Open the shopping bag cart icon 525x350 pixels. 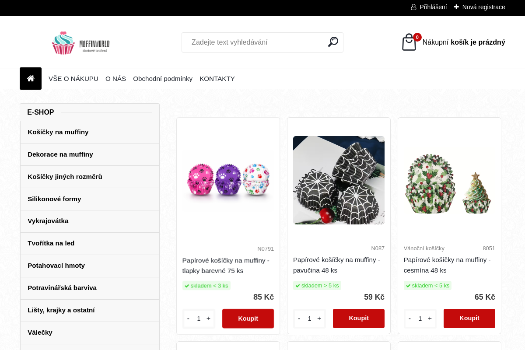click(409, 42)
